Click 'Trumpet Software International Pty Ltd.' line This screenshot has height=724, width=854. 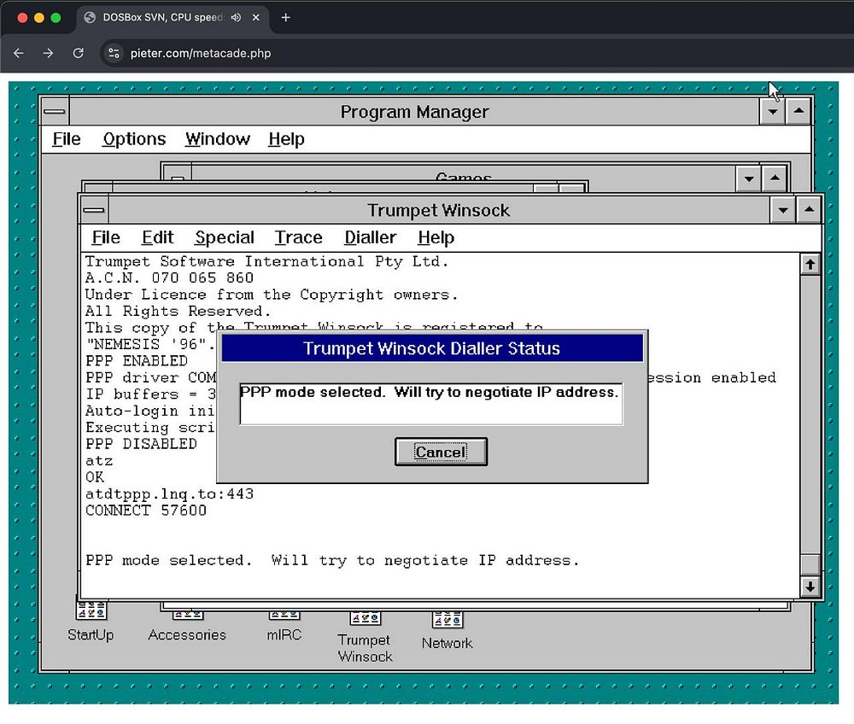point(266,261)
